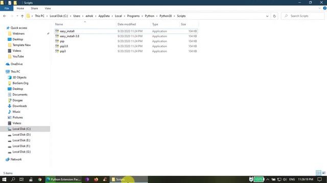Refresh the Scripts folder
Viewport: 327px width, 183px height.
(x=274, y=16)
